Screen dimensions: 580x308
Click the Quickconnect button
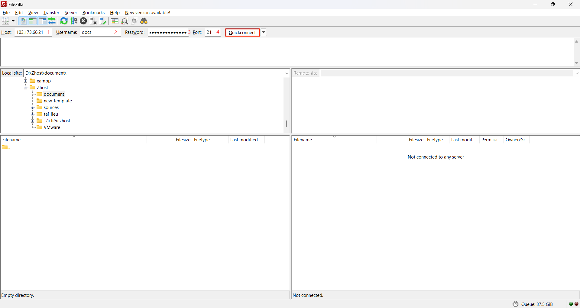(x=242, y=32)
